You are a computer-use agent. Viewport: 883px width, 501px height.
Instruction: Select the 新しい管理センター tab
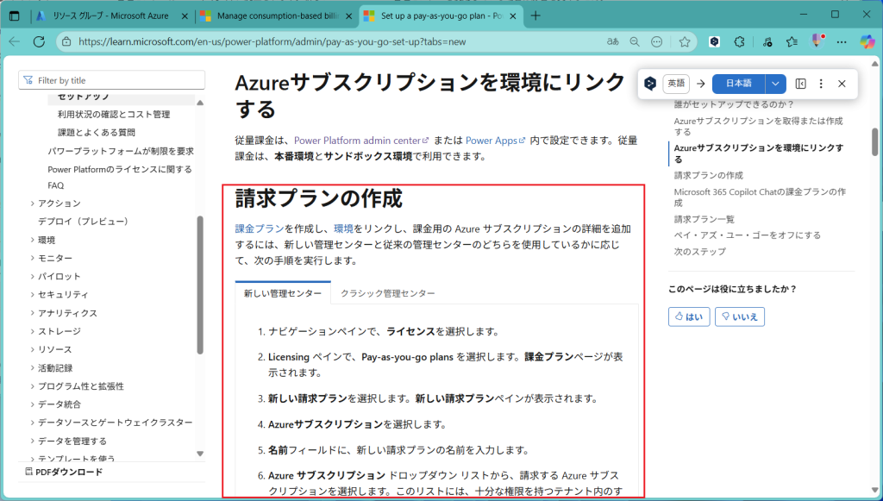pyautogui.click(x=283, y=293)
